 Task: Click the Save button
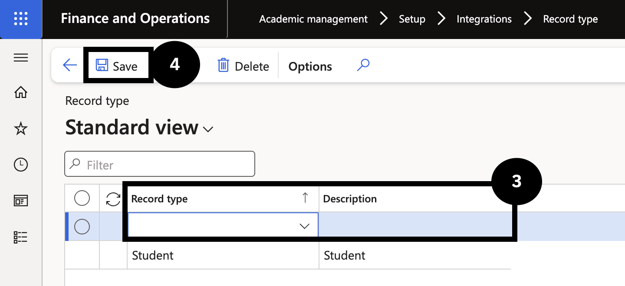pyautogui.click(x=116, y=66)
